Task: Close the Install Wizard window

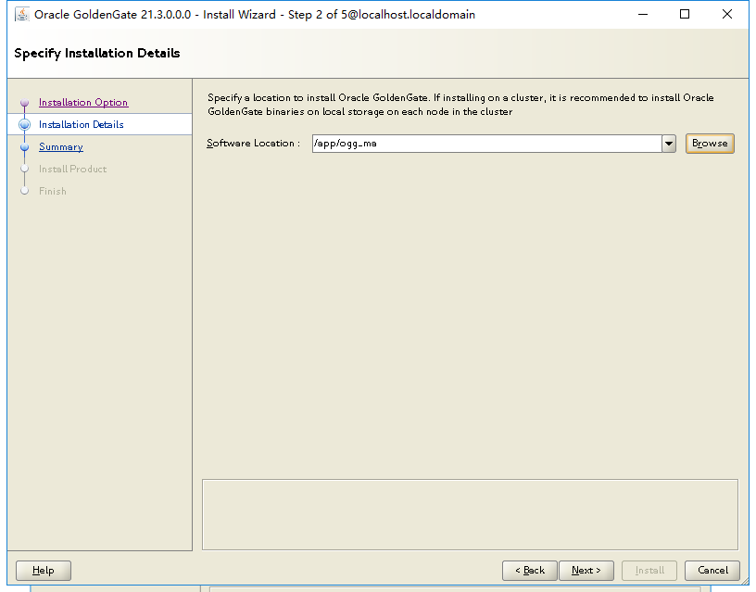Action: tap(727, 15)
